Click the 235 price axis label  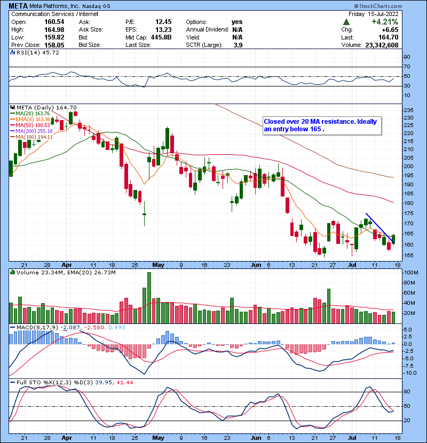[409, 110]
